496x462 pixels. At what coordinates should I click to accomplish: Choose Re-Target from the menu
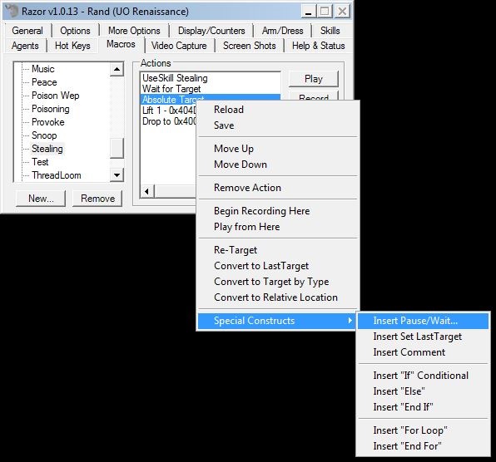(x=278, y=250)
